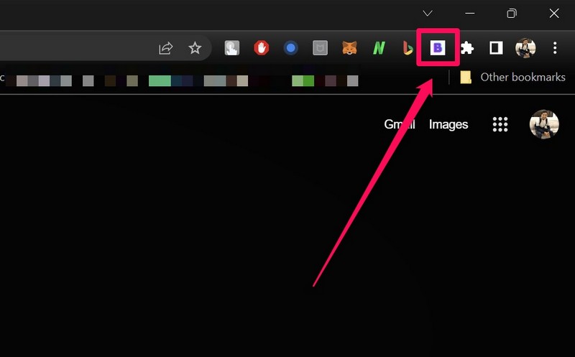Screen dimensions: 575x357
Task: Click the purple B extension icon
Action: tap(438, 47)
